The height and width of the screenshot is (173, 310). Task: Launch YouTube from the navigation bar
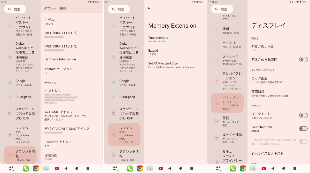click(x=57, y=168)
